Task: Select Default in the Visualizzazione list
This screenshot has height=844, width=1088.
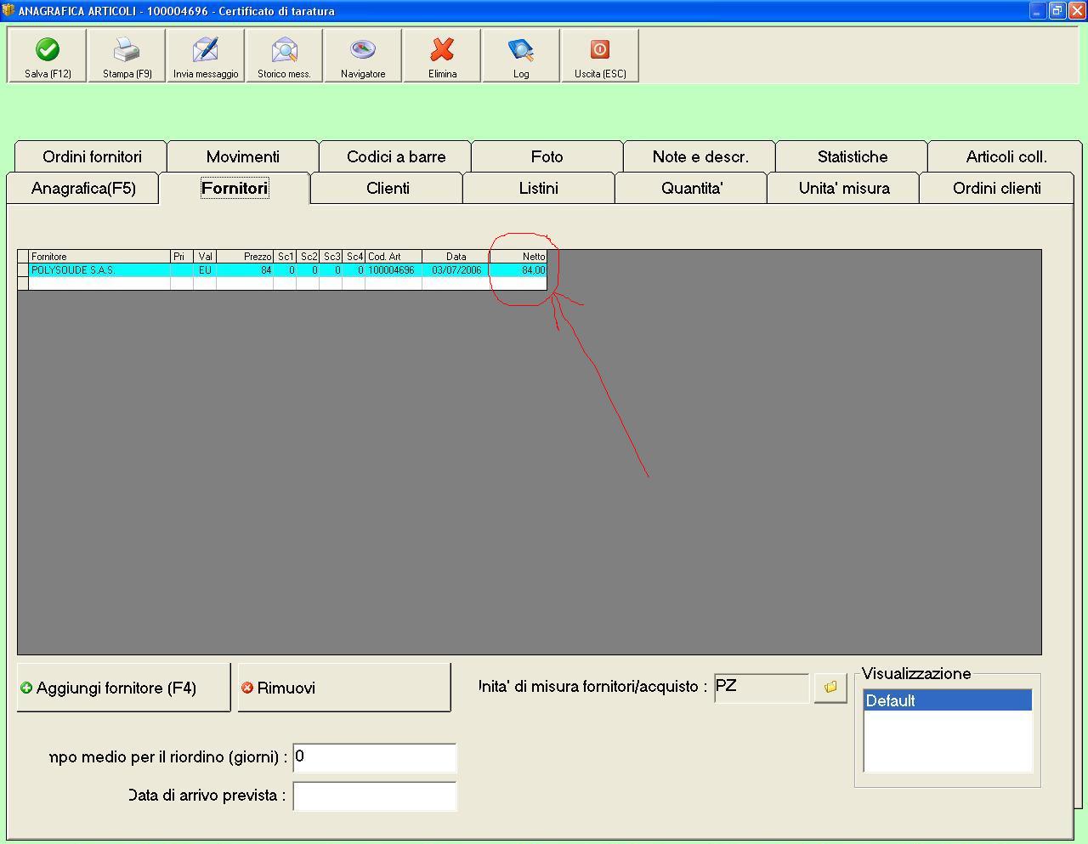Action: click(x=948, y=700)
